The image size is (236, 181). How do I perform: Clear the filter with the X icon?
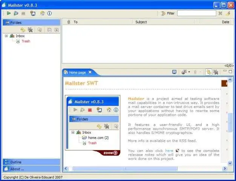[x=220, y=13]
